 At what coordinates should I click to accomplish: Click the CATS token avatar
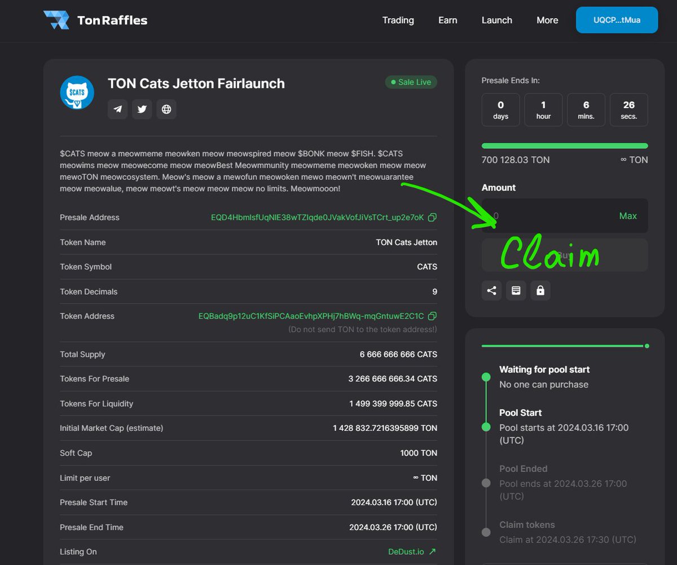(x=77, y=92)
